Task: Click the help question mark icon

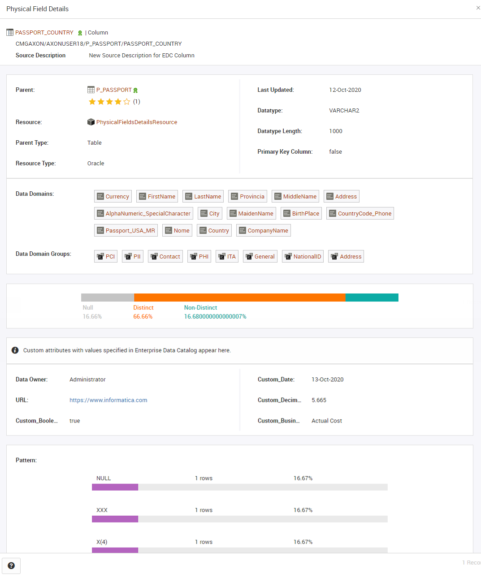Action: [x=11, y=565]
